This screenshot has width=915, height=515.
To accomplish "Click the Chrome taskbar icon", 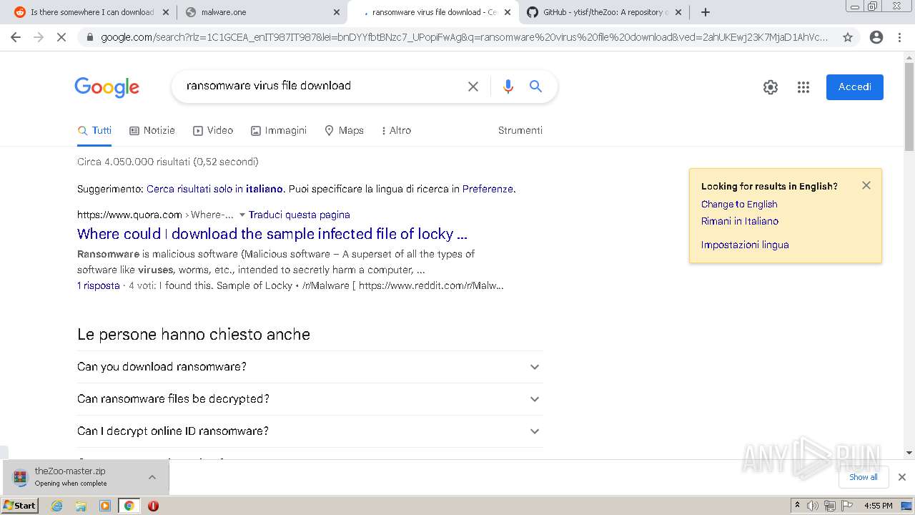I will point(129,506).
